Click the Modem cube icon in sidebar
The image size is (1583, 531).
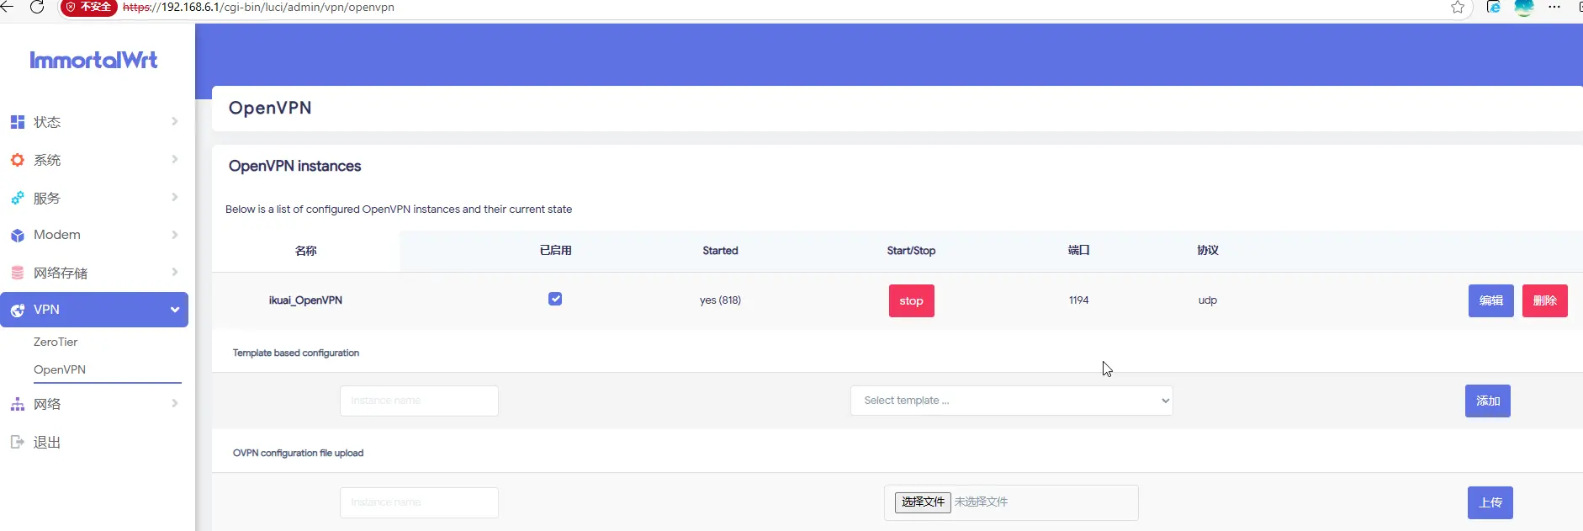[17, 236]
